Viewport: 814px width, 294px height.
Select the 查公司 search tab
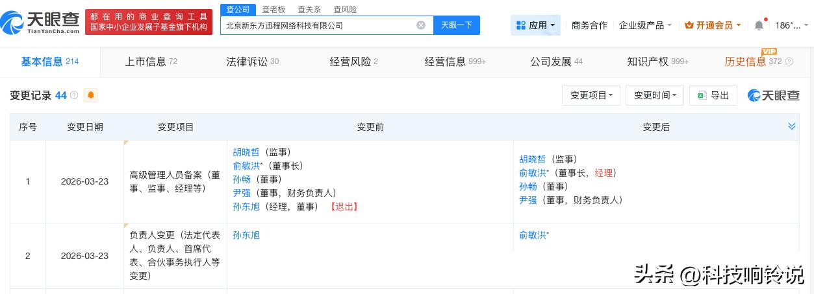[x=238, y=9]
